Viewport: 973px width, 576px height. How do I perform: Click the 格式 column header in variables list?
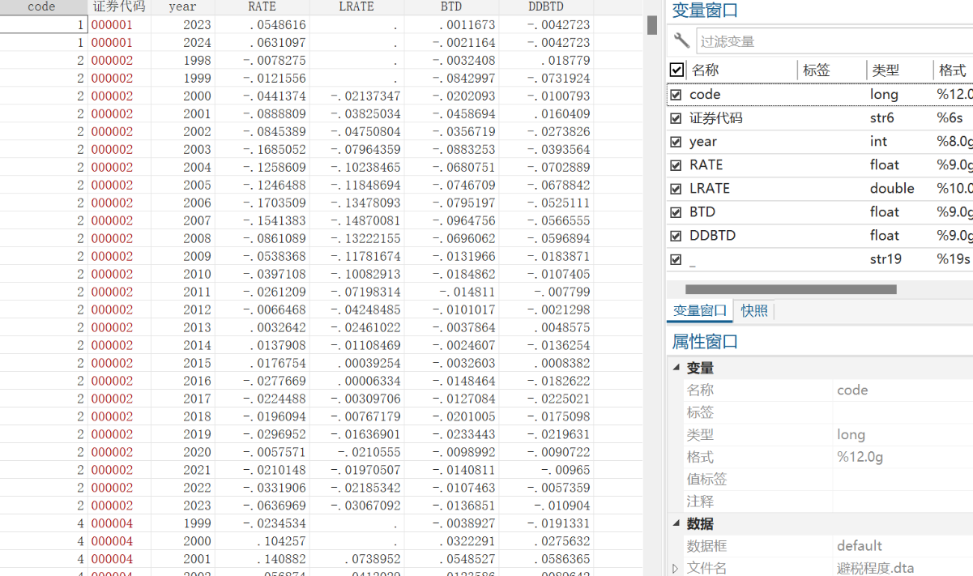pyautogui.click(x=953, y=70)
